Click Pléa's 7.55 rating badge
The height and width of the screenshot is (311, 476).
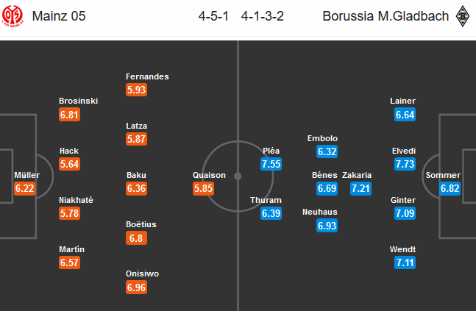[x=271, y=164]
